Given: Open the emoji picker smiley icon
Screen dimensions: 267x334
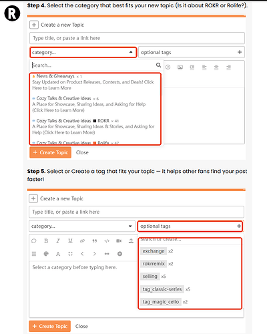Looking at the screenshot, I should click(168, 67).
